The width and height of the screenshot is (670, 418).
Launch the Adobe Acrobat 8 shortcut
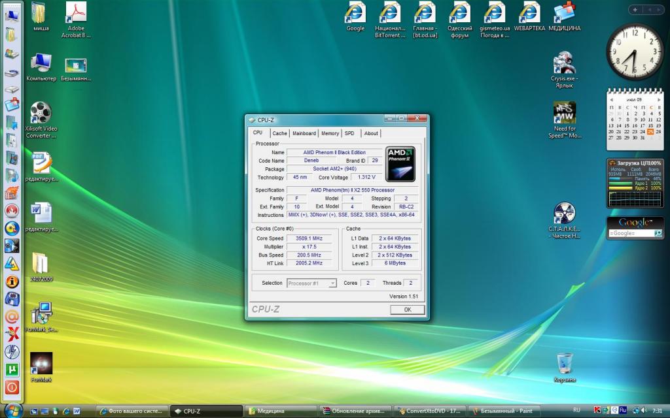pos(76,20)
